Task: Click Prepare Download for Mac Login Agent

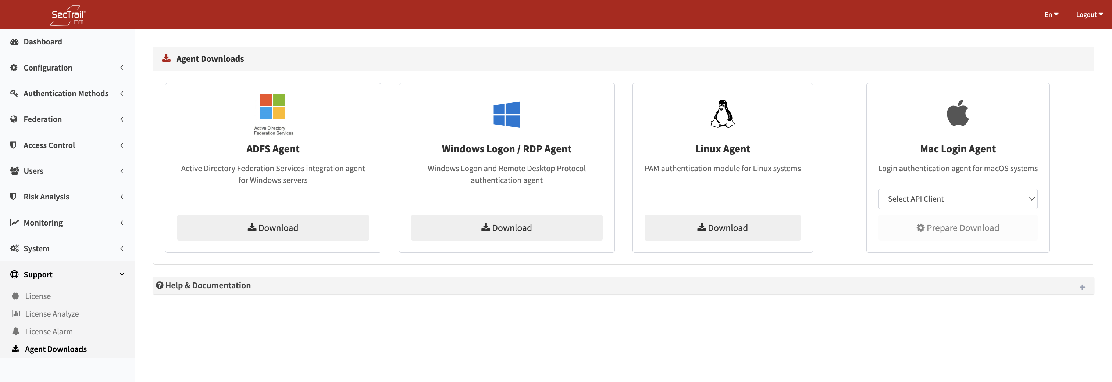Action: [958, 228]
